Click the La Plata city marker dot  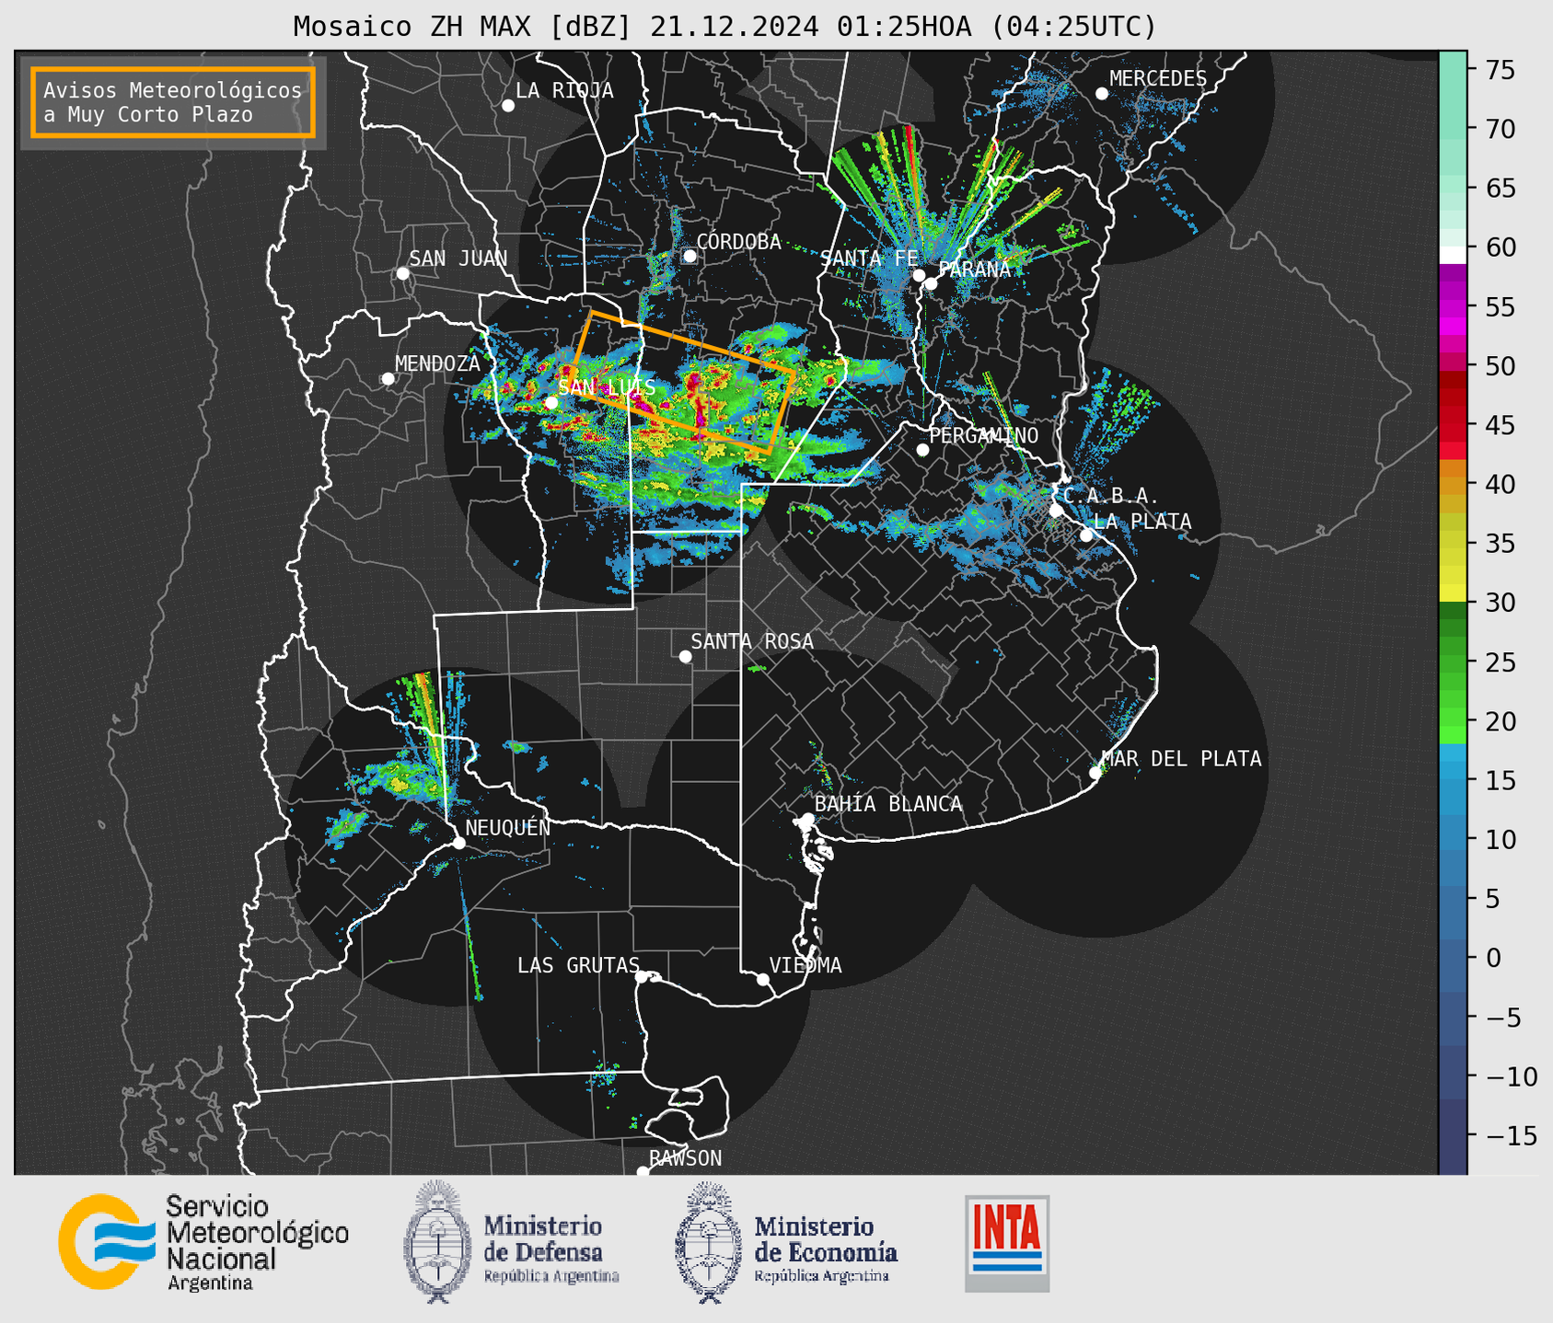point(1086,535)
